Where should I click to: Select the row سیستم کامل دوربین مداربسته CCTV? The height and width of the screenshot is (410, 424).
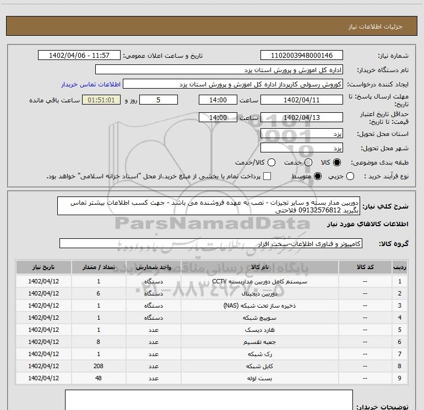click(212, 281)
